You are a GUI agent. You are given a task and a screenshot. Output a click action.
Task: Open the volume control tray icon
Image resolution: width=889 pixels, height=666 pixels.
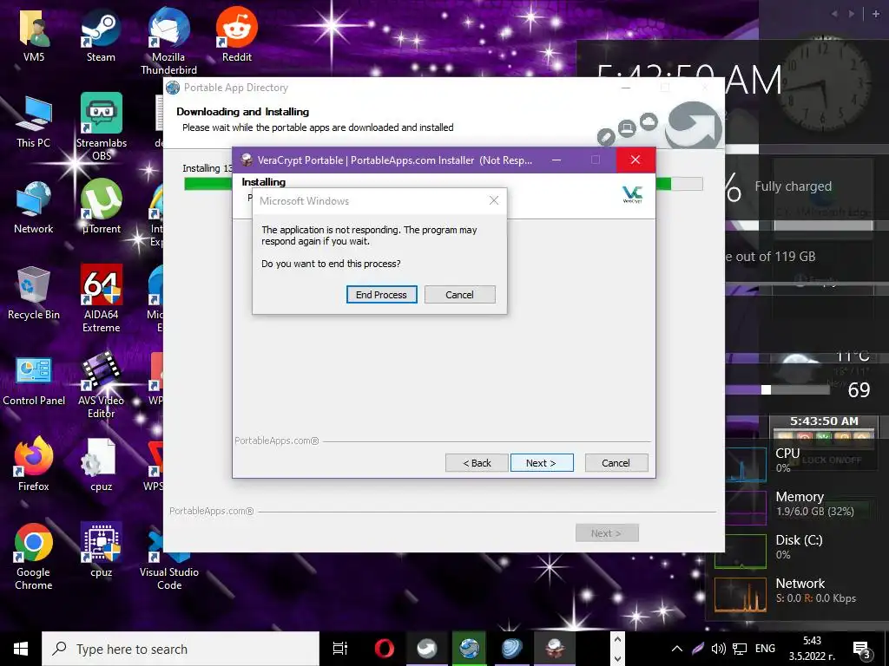point(718,649)
